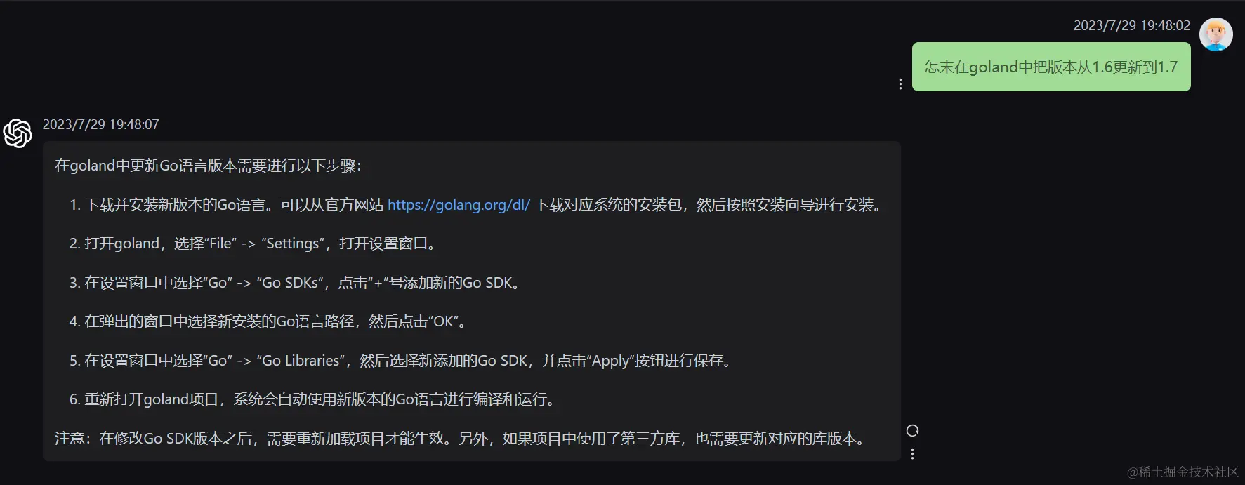Click the note line starting with 注意
The height and width of the screenshot is (485, 1245).
pyautogui.click(x=461, y=439)
